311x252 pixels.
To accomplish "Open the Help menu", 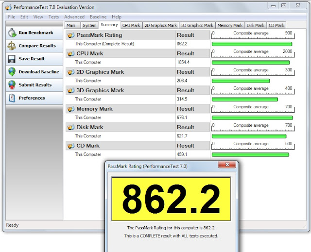I will coord(117,17).
